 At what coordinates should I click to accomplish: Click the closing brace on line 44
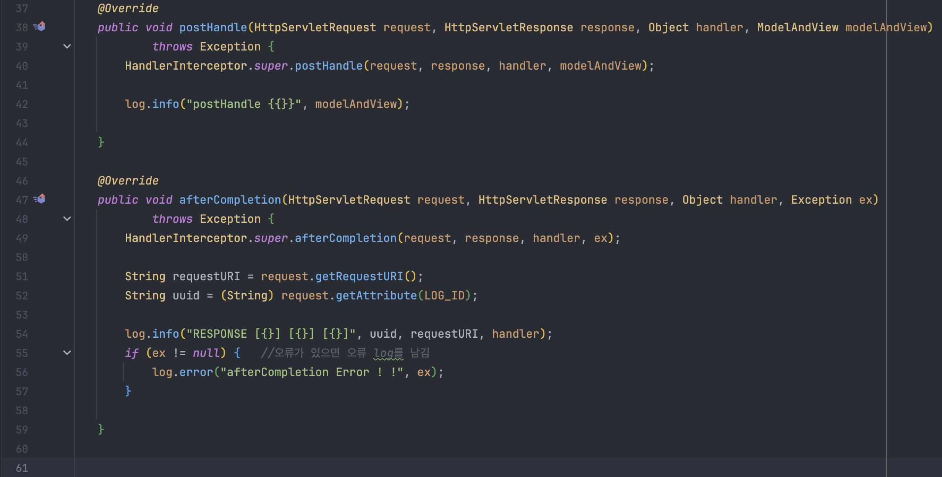[101, 142]
